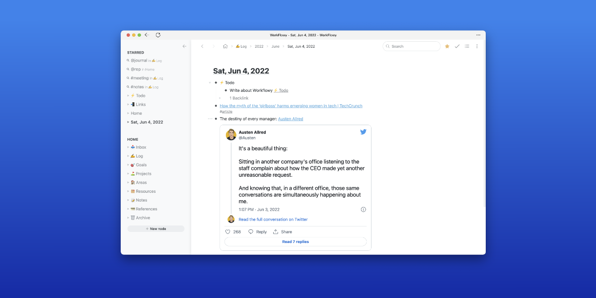Open the diamond bullet of Todo item
The image size is (596, 298).
point(216,82)
